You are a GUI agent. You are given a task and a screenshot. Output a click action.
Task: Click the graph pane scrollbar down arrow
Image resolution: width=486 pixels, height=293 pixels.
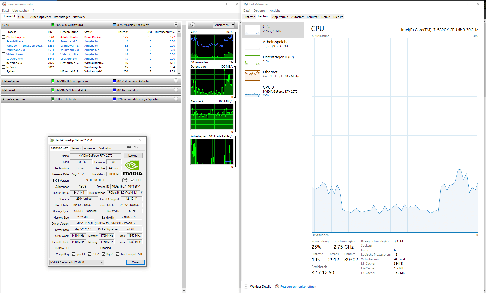(240, 290)
